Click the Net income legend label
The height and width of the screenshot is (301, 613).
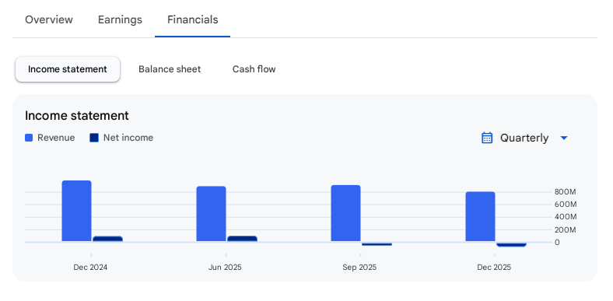pyautogui.click(x=128, y=138)
